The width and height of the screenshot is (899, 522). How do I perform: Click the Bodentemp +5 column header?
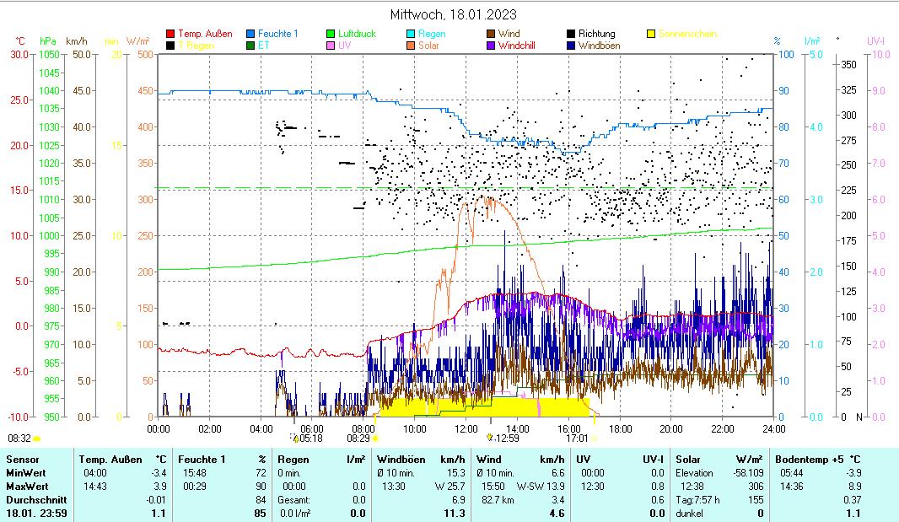click(x=818, y=459)
